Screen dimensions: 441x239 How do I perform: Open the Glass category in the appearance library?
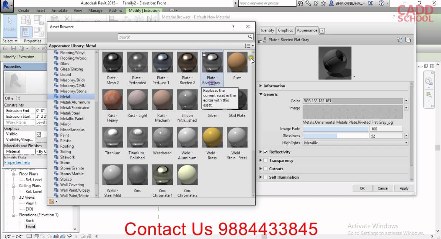pyautogui.click(x=64, y=64)
